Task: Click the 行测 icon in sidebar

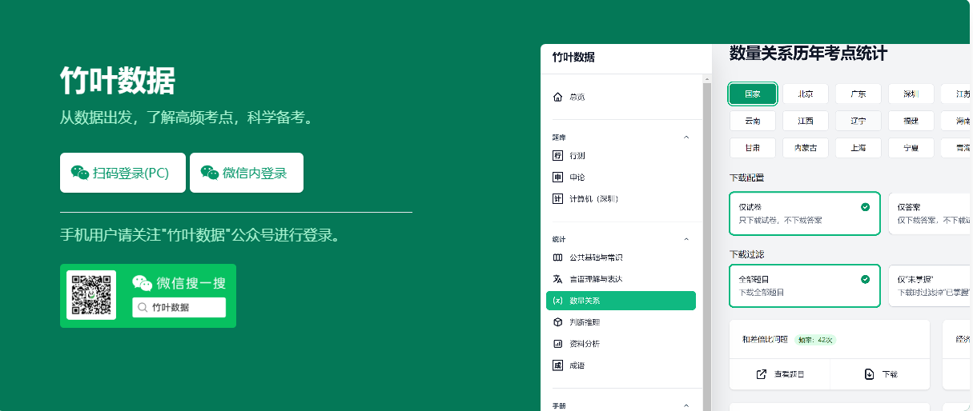Action: 558,155
